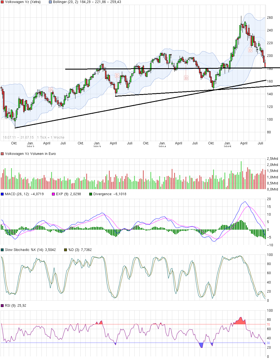The image size is (280, 360).
Task: Click the 'Volkswagen Vz Volumen in Euro' label
Action: [30, 154]
